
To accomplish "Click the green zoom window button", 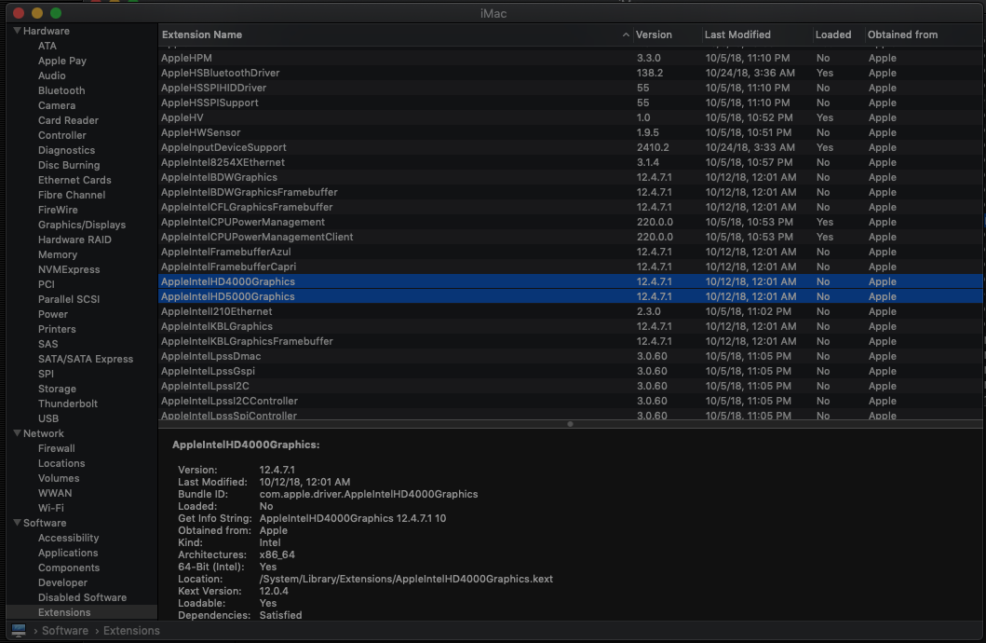I will (x=56, y=13).
